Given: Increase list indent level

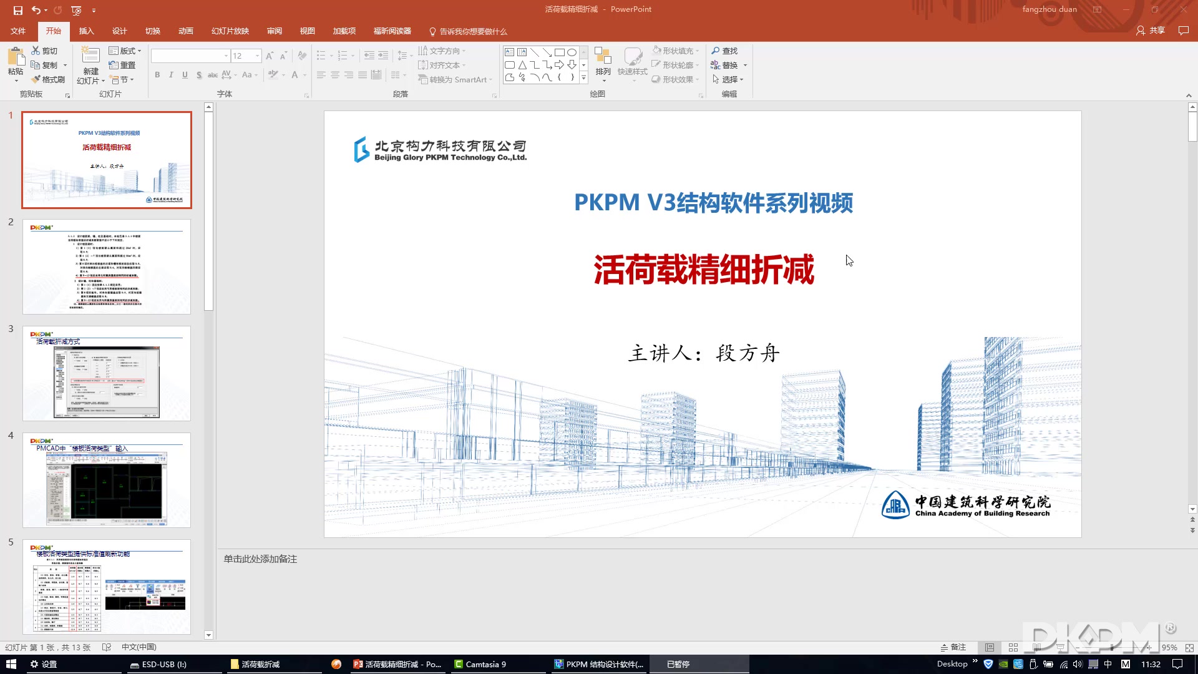Looking at the screenshot, I should pos(383,56).
